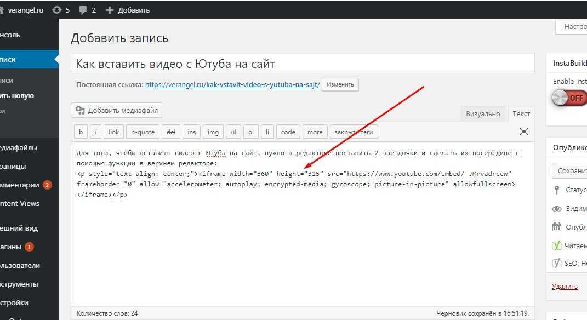
Task: Click the status pin icon
Action: click(x=557, y=190)
